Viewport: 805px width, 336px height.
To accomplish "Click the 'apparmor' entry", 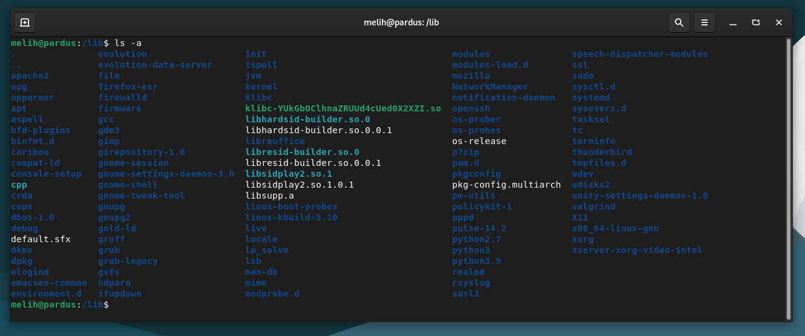I will 33,97.
